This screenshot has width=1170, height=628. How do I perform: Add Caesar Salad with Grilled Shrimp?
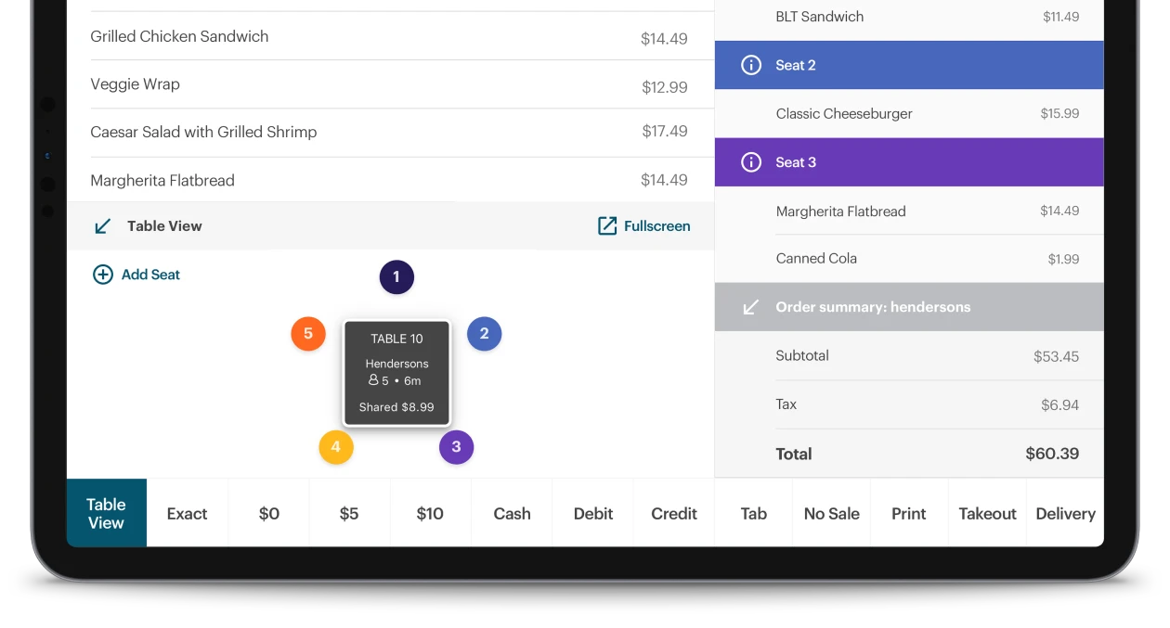pyautogui.click(x=389, y=133)
